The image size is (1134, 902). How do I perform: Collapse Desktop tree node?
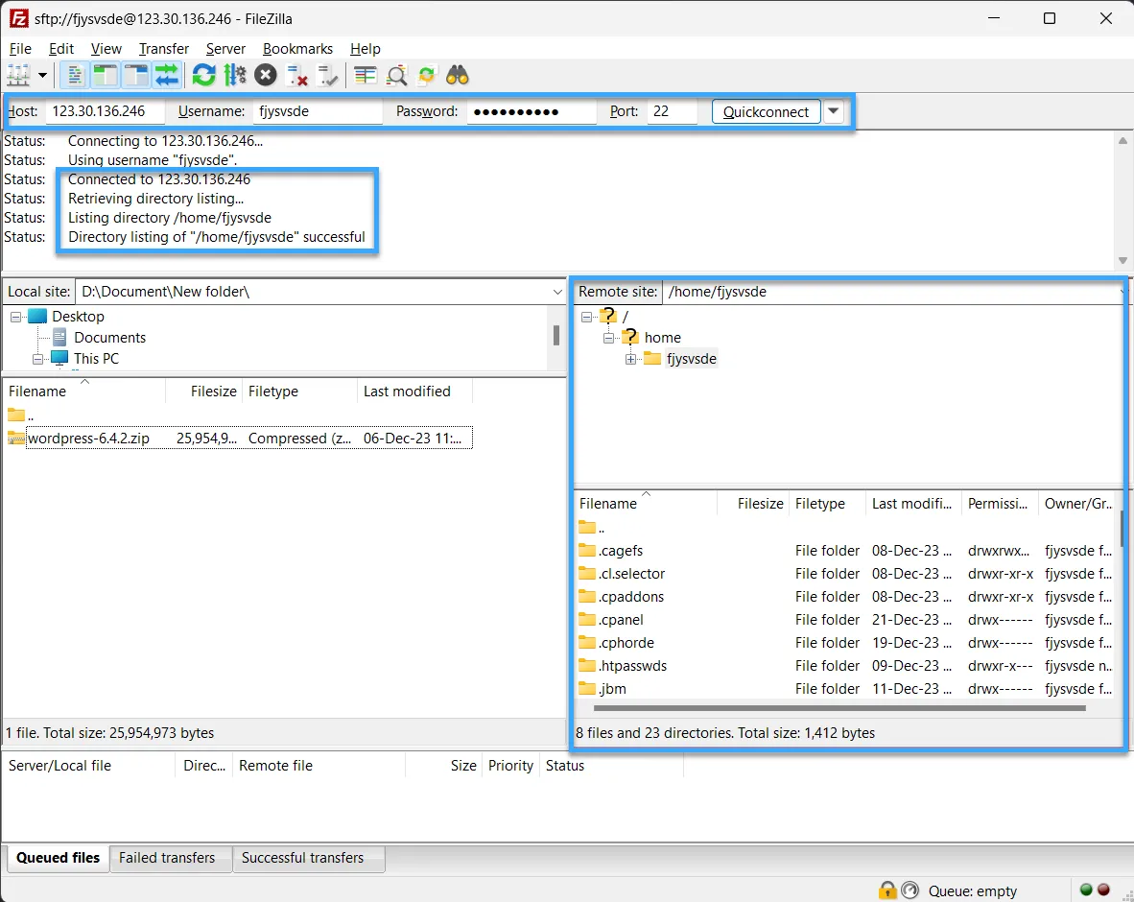(15, 317)
